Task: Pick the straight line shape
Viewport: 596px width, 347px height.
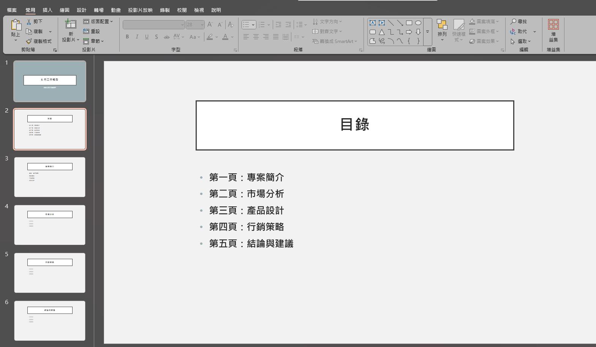Action: (391, 23)
